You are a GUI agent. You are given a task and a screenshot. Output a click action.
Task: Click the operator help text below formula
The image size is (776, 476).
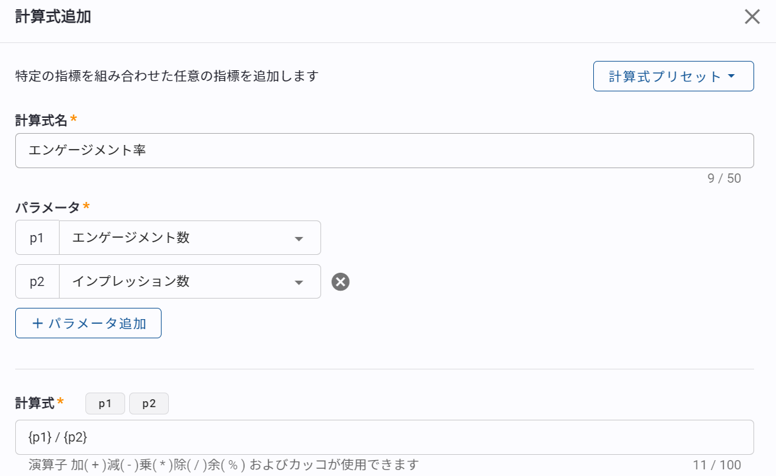(224, 465)
